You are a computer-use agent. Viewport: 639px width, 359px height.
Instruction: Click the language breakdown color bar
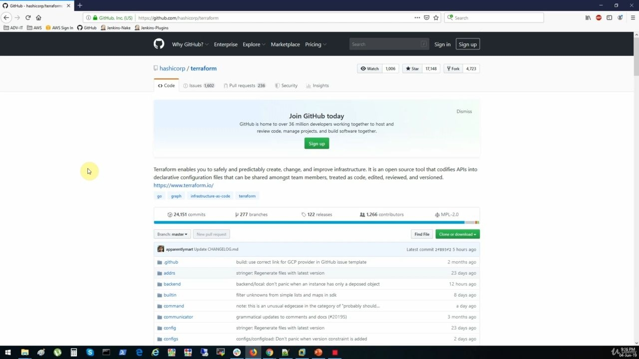click(x=317, y=222)
